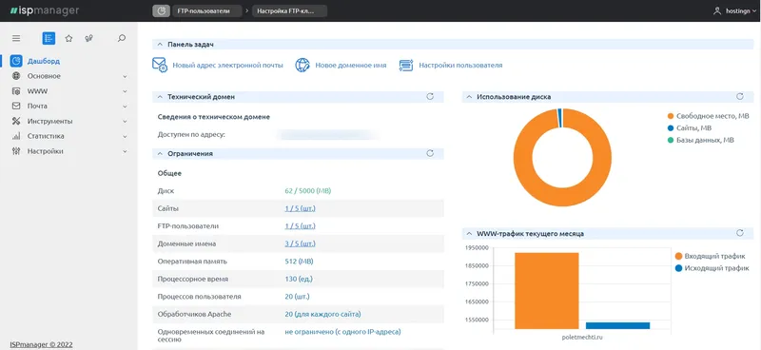Screen dimensions: 761x350
Task: Refresh the Ограничения widget
Action: tap(430, 153)
